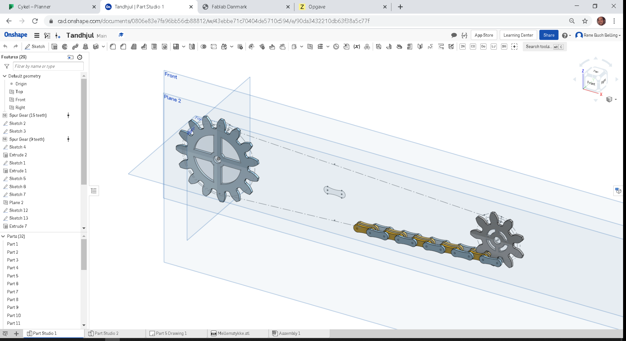Bookmark this page with the star icon

pos(585,21)
